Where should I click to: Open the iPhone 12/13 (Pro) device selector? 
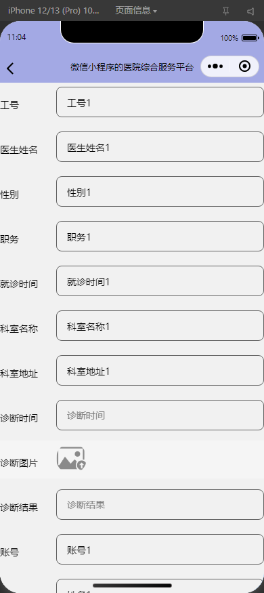[x=53, y=11]
